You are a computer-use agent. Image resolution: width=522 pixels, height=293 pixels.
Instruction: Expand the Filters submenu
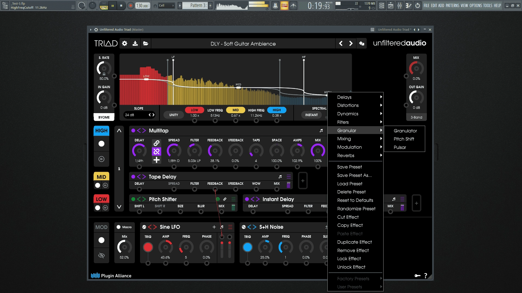355,122
